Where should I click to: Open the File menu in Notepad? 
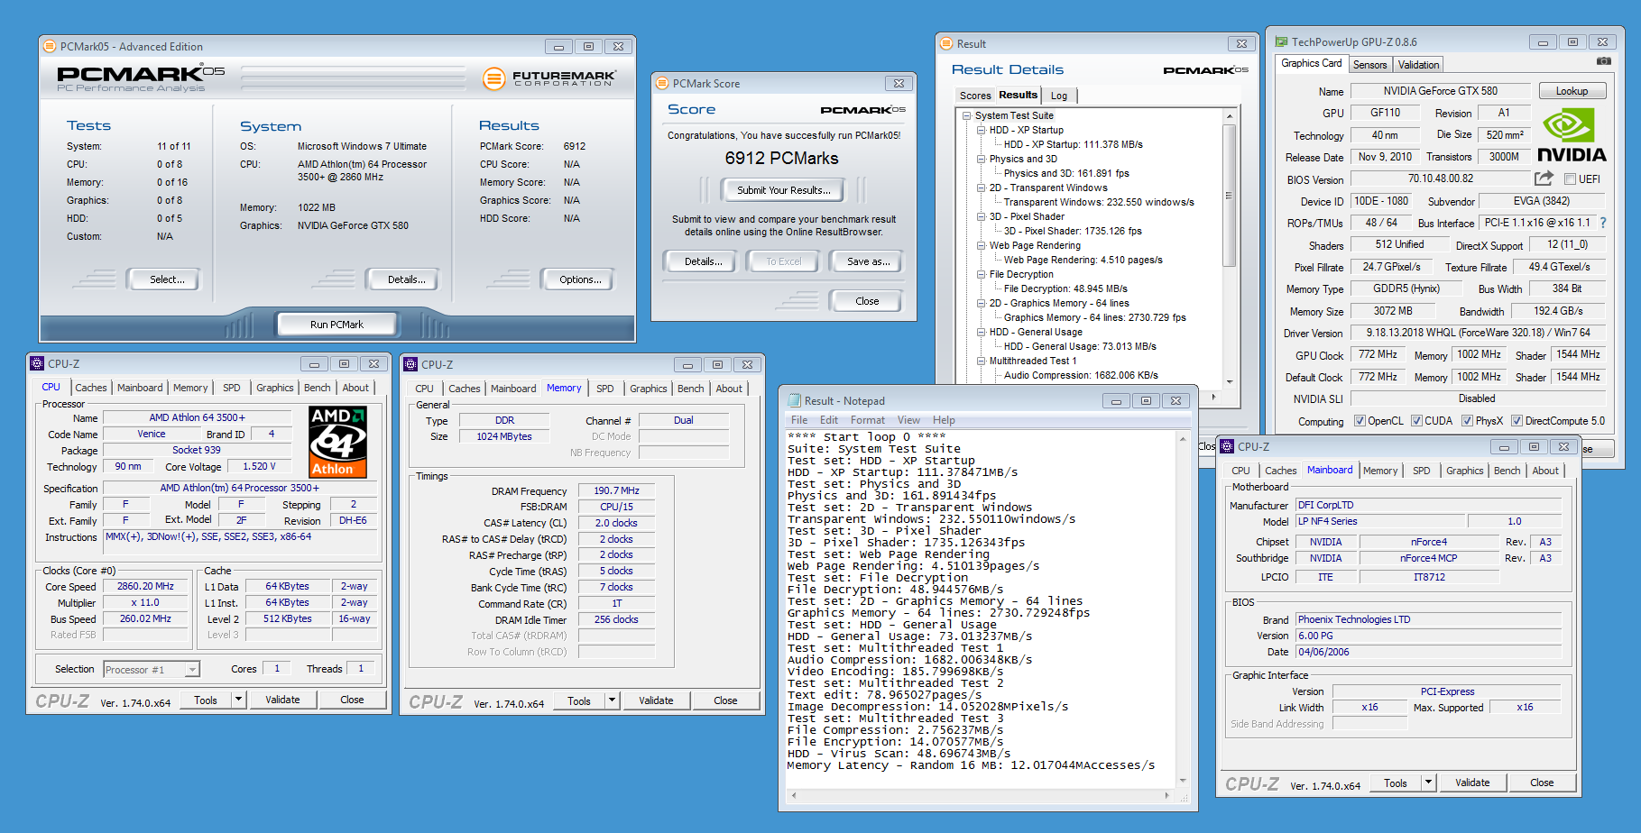(x=799, y=420)
